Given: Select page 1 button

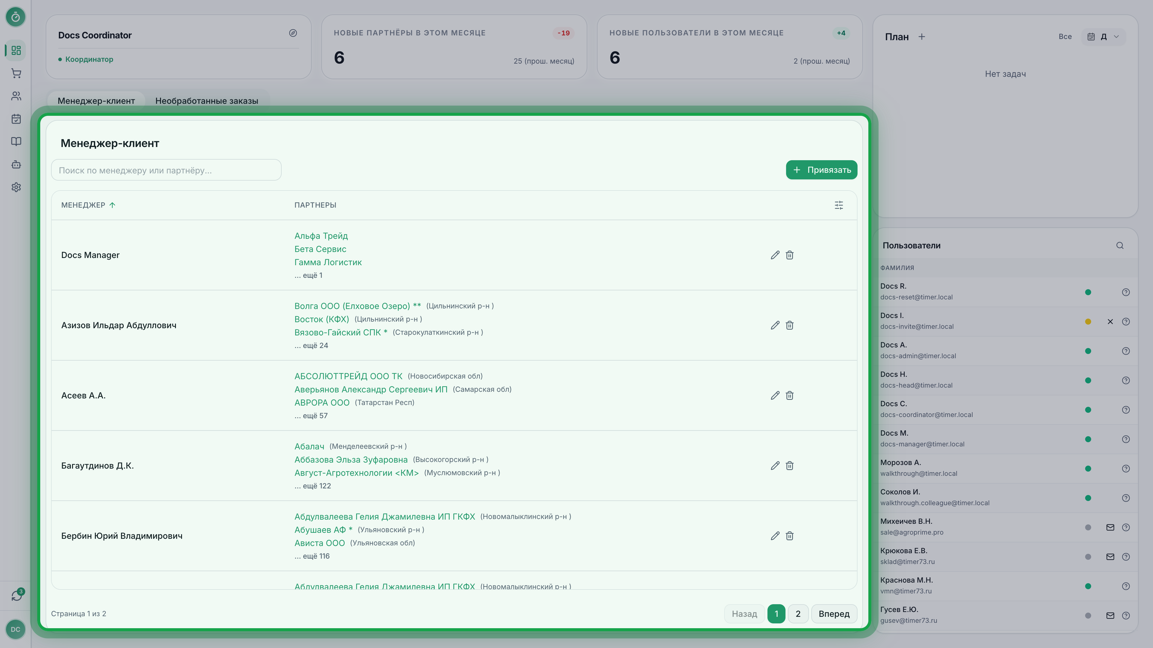Looking at the screenshot, I should point(776,613).
